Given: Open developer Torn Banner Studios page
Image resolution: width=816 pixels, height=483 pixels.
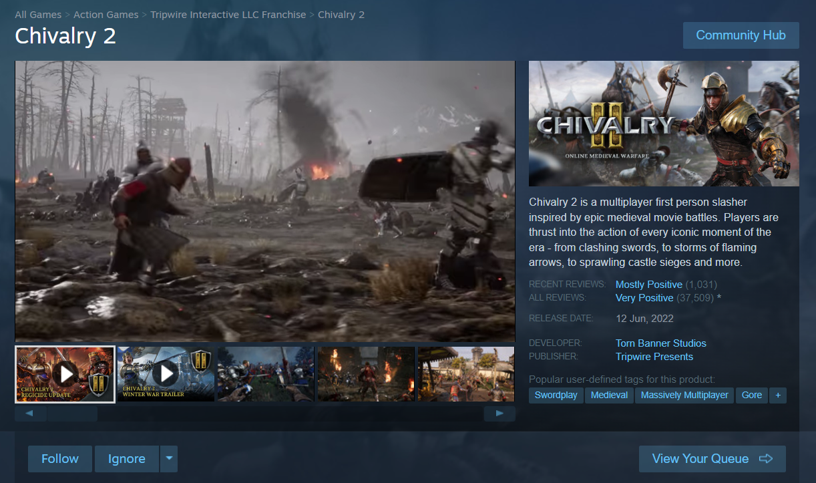Looking at the screenshot, I should [661, 343].
